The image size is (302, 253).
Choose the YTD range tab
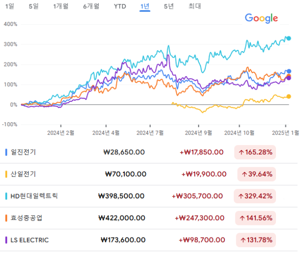pos(120,6)
